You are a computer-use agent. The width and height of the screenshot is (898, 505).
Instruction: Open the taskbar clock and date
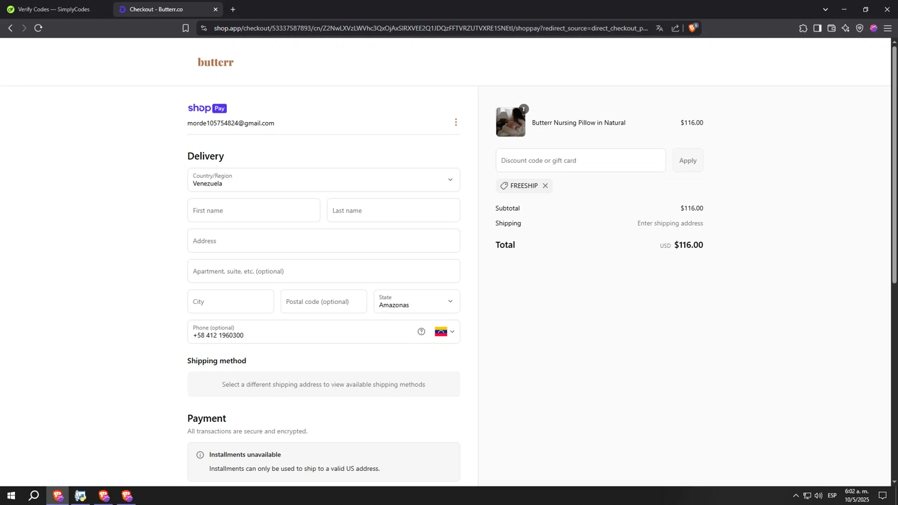pyautogui.click(x=857, y=495)
